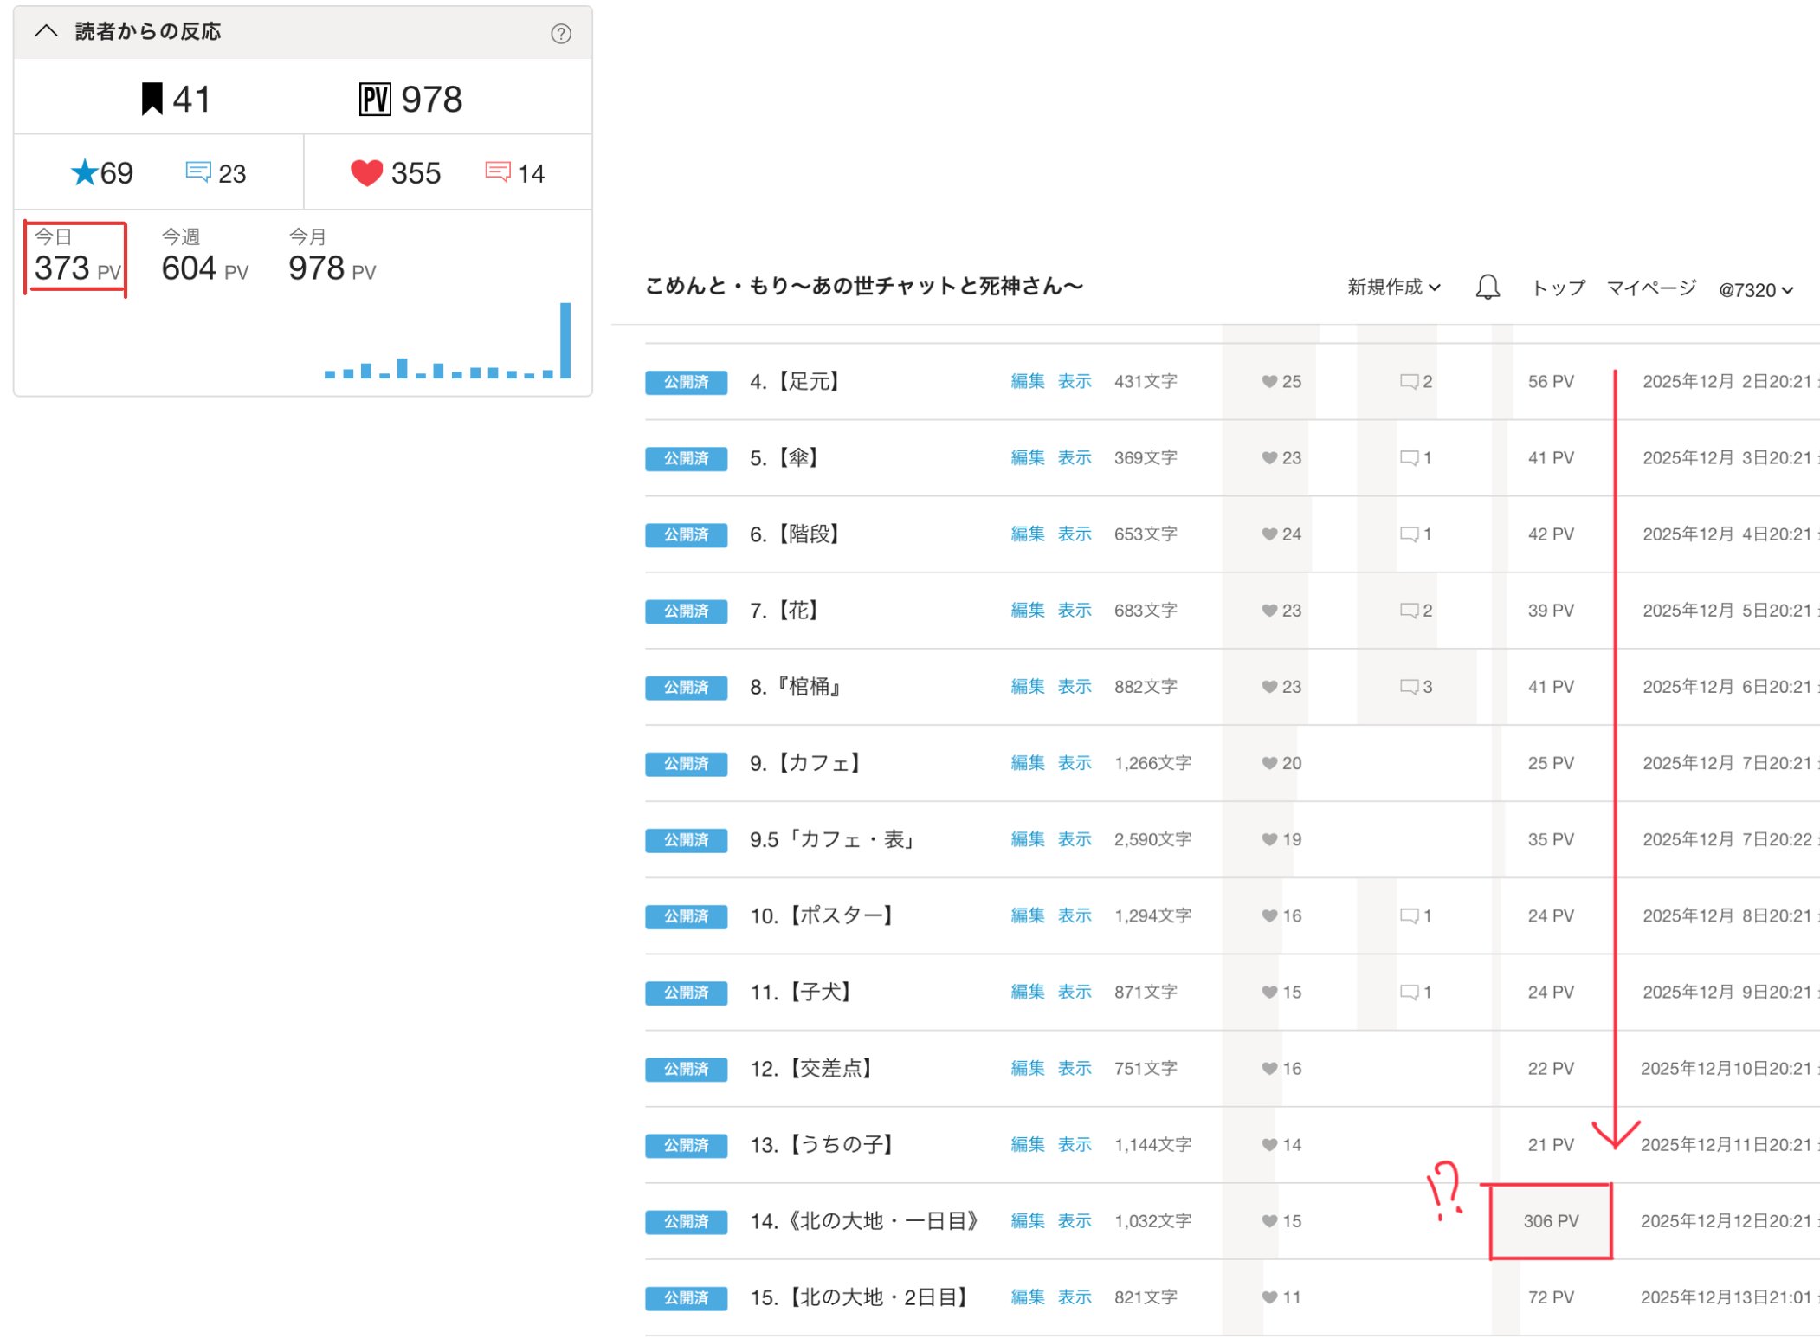Viewport: 1820px width, 1339px height.
Task: Open the @7320 account dropdown
Action: (x=1755, y=290)
